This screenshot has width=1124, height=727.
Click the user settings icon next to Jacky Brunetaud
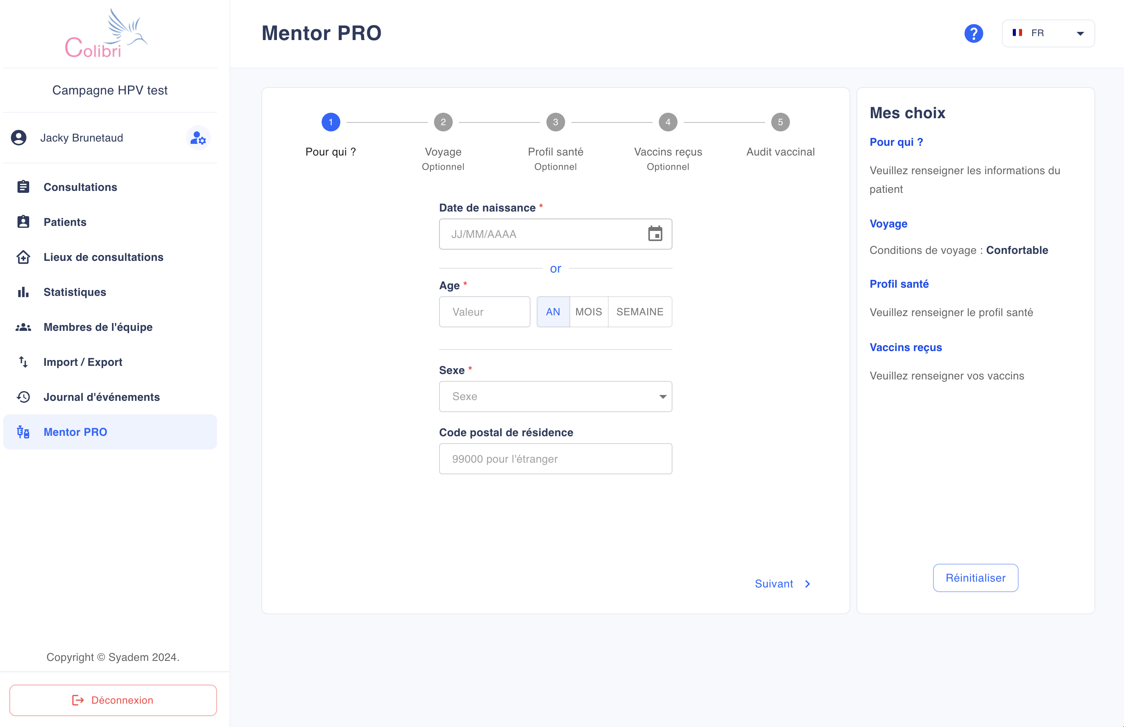coord(198,138)
